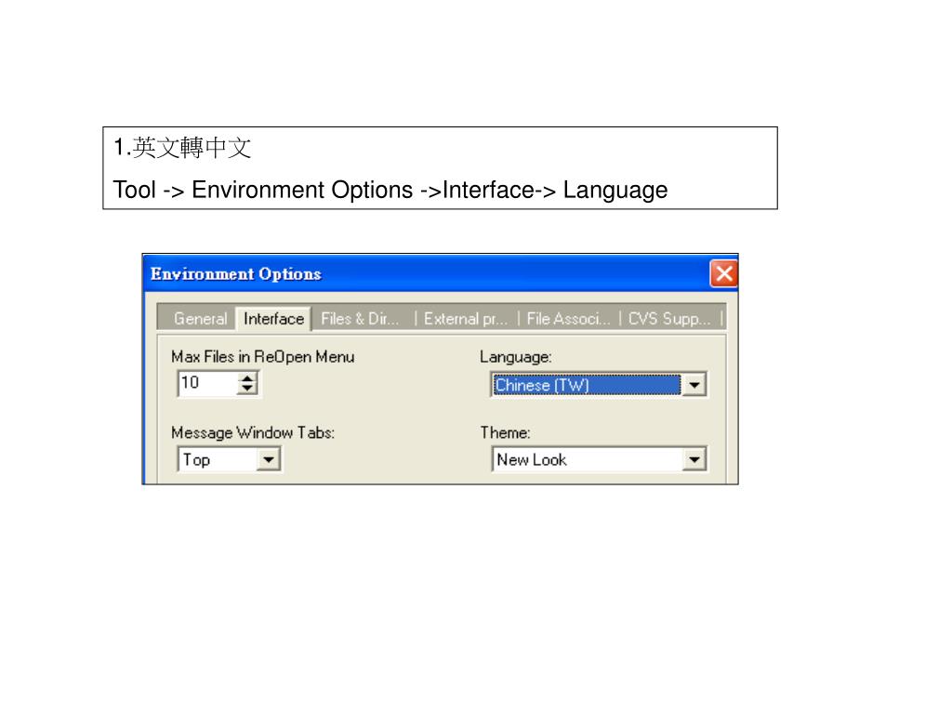Image resolution: width=952 pixels, height=714 pixels.
Task: Increase Max Files in ReOpen Menu value
Action: (247, 378)
